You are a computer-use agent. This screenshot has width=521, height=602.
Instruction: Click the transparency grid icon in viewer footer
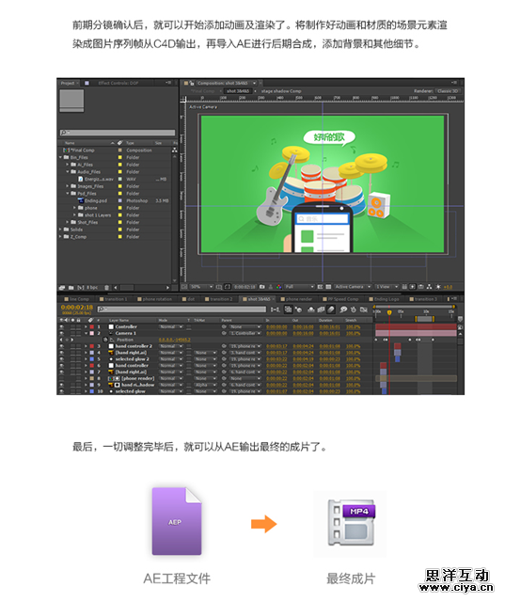click(328, 286)
